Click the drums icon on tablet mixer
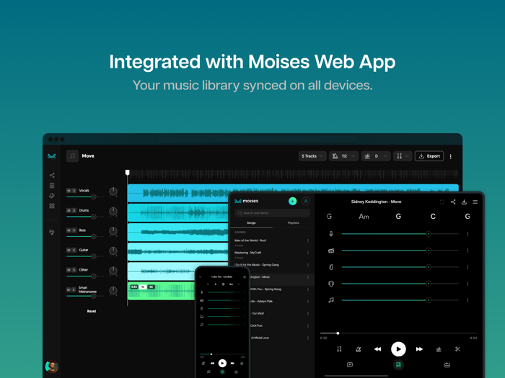Viewport: 505px width, 378px height. click(331, 251)
